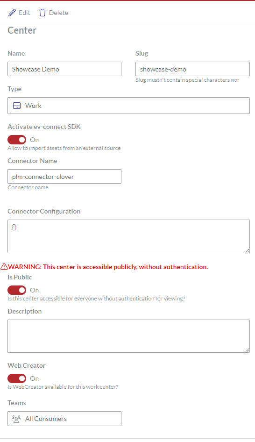Image resolution: width=255 pixels, height=442 pixels.
Task: Click the Connector Configuration resize handle
Action: click(247, 250)
